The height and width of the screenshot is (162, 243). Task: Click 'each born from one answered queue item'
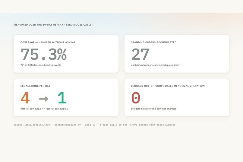pos(155,65)
